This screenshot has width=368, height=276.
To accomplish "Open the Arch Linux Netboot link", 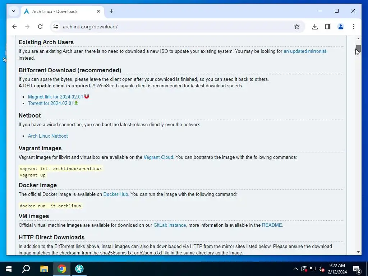I will [x=48, y=136].
